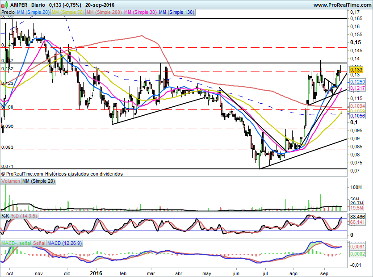Click the Diario timeframe text in the title

click(x=38, y=4)
